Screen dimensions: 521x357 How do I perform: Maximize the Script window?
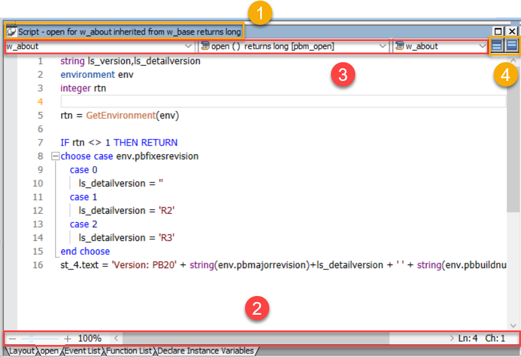[499, 31]
